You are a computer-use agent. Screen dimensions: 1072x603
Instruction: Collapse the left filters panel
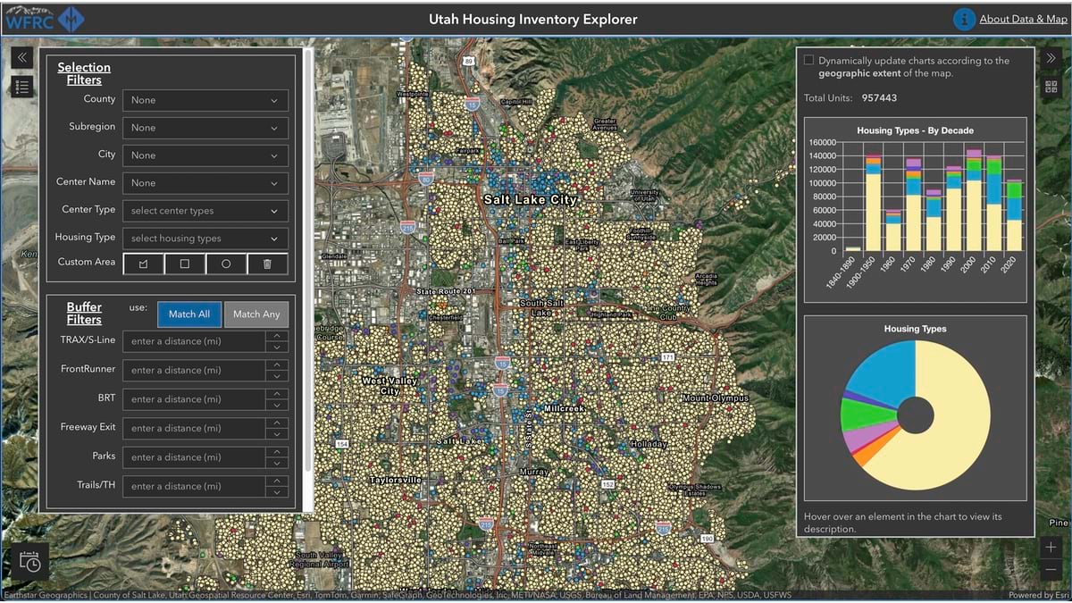pos(21,56)
